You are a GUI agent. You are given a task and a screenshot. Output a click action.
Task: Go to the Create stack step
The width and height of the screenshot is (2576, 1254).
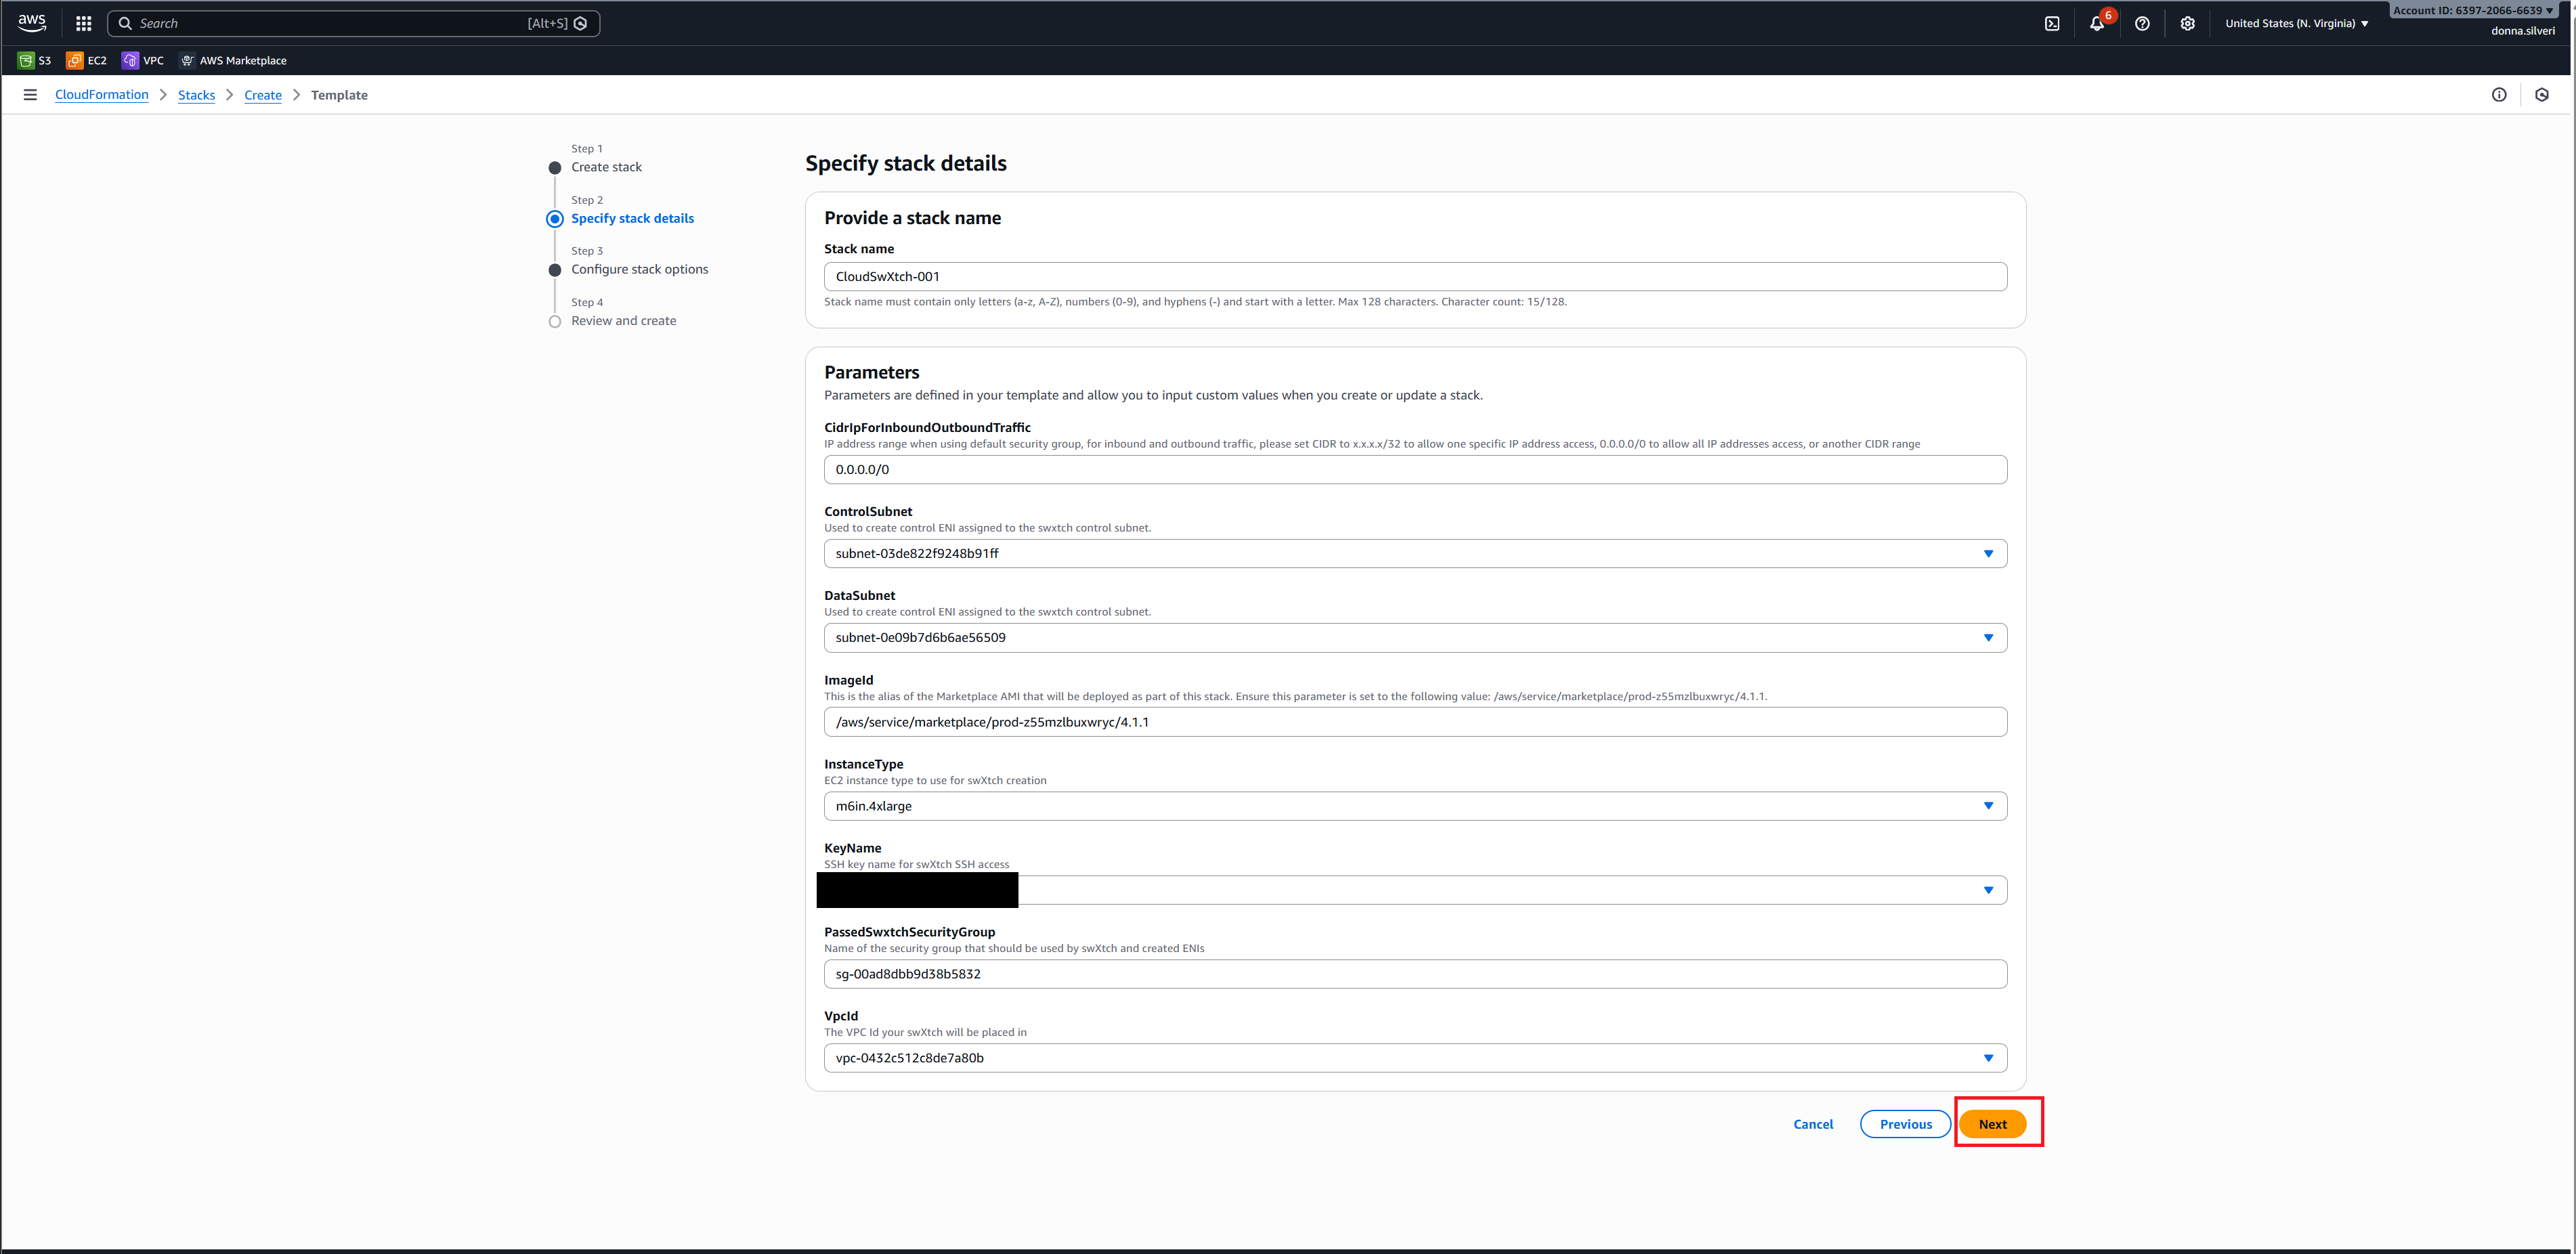[606, 167]
